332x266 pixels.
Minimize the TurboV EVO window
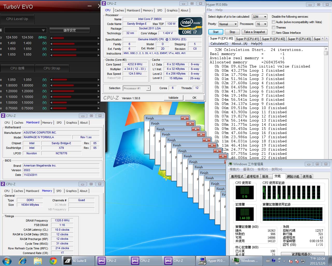(x=89, y=6)
